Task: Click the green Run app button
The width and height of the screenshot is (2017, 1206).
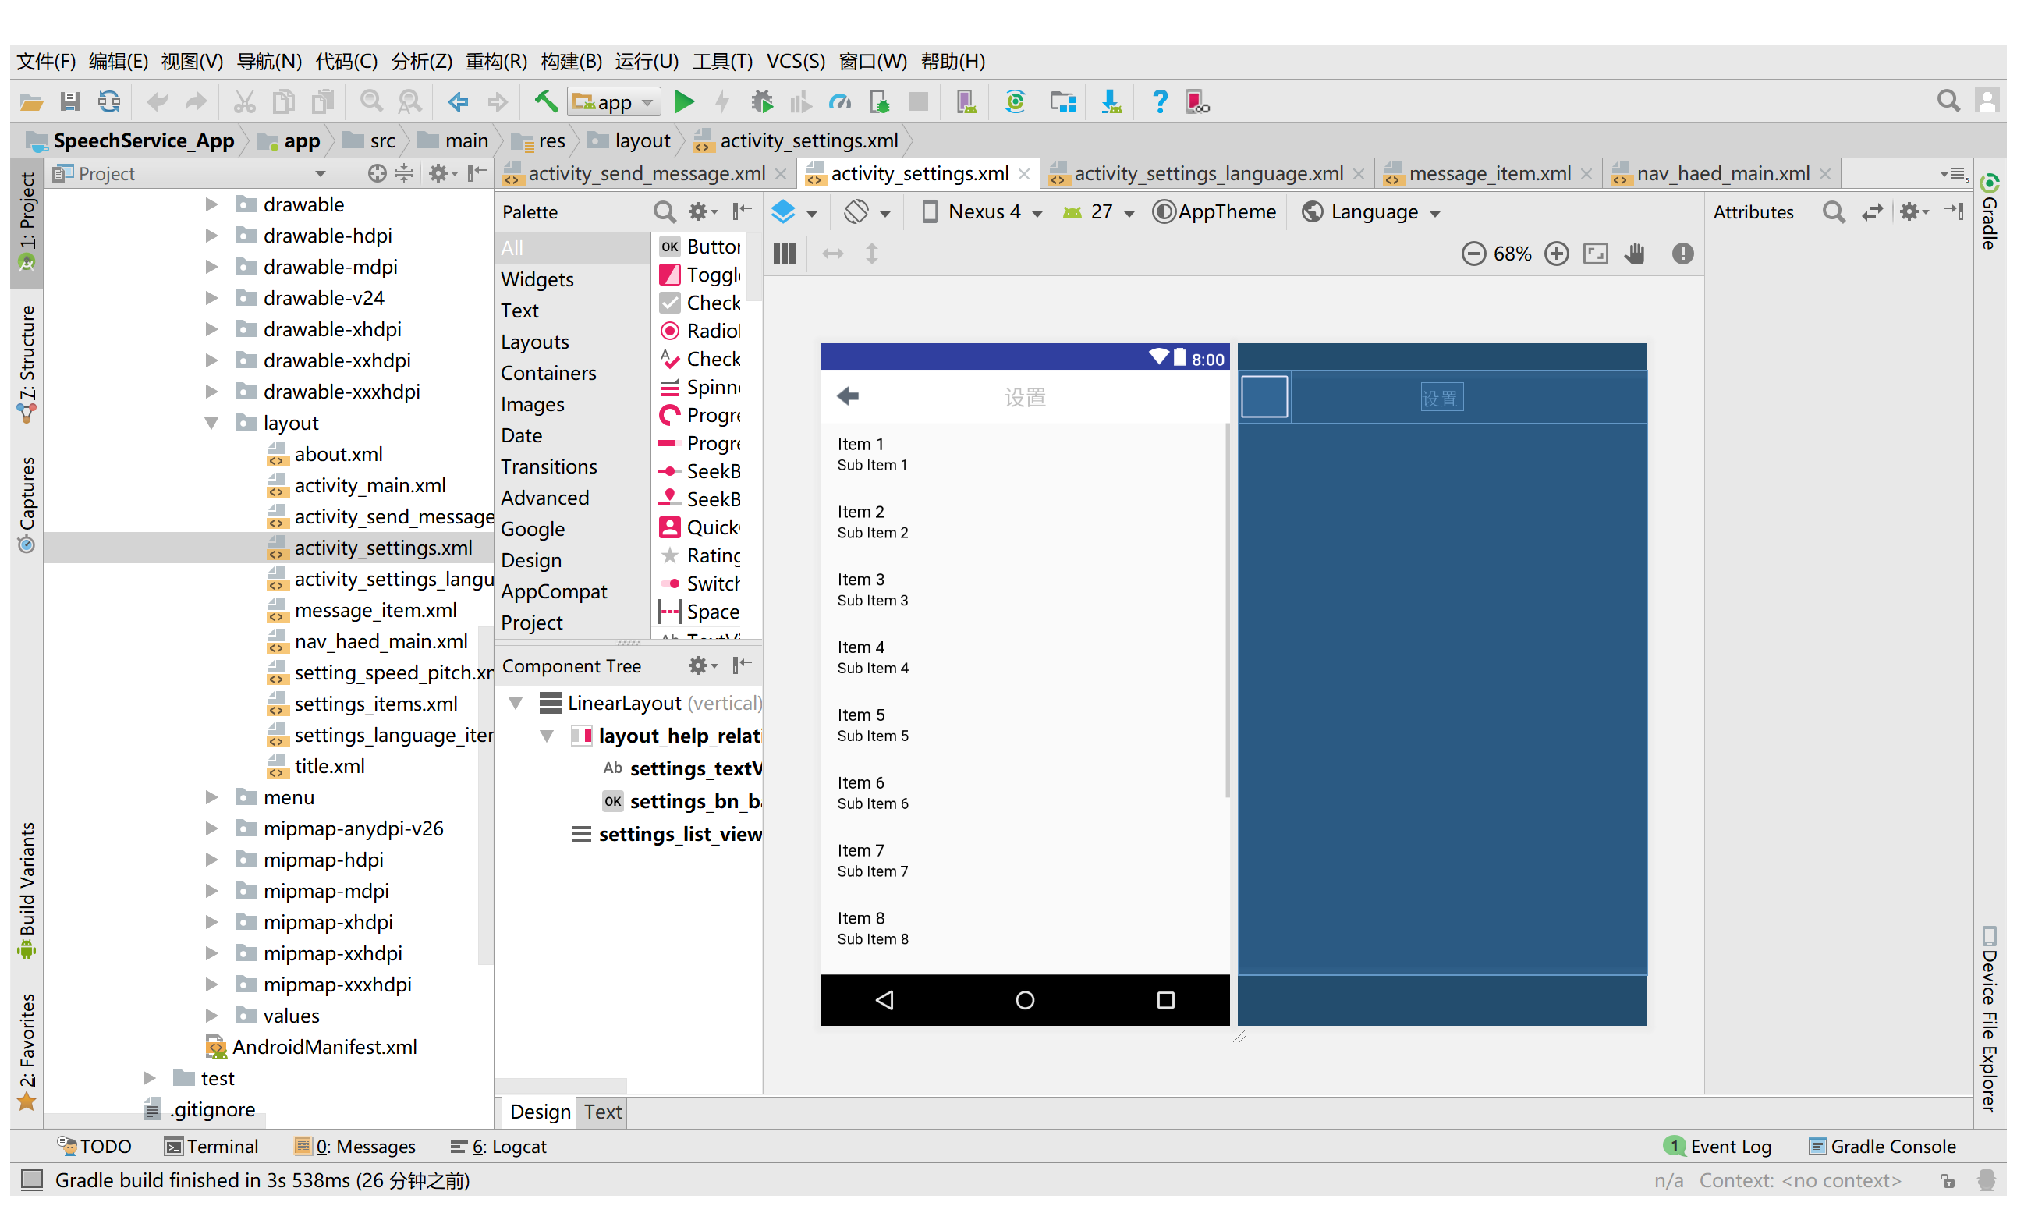Action: coord(684,101)
